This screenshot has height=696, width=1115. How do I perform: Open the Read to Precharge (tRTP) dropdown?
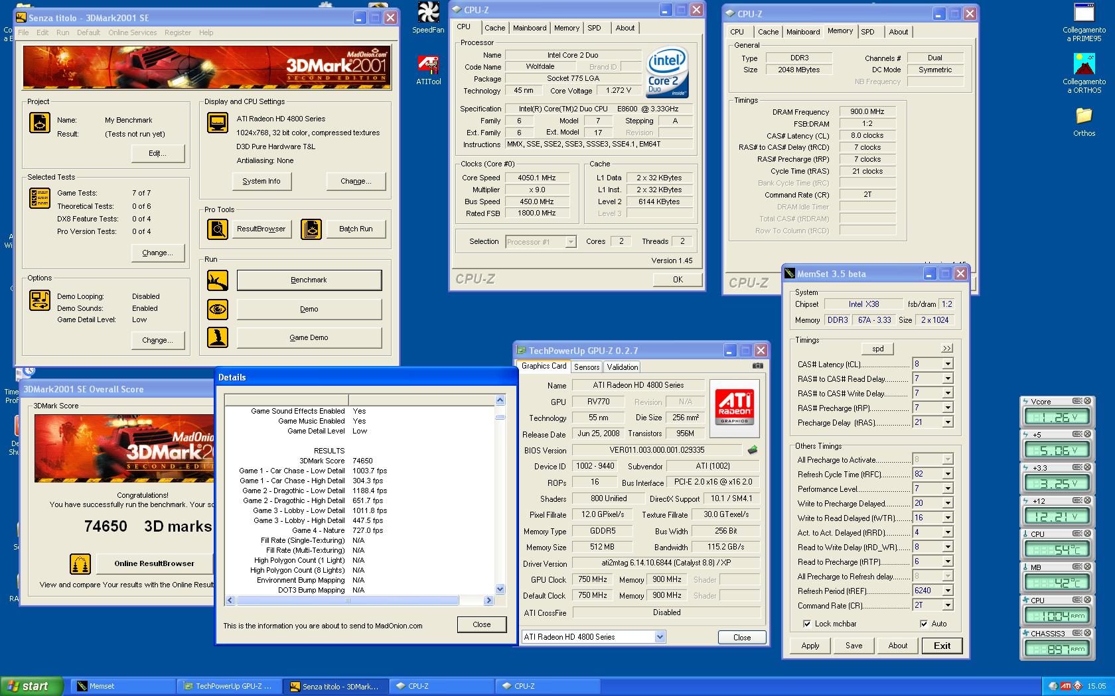tap(948, 561)
